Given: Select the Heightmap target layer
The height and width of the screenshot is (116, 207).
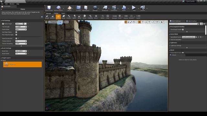Looking at the screenshot, I should pos(22,64).
